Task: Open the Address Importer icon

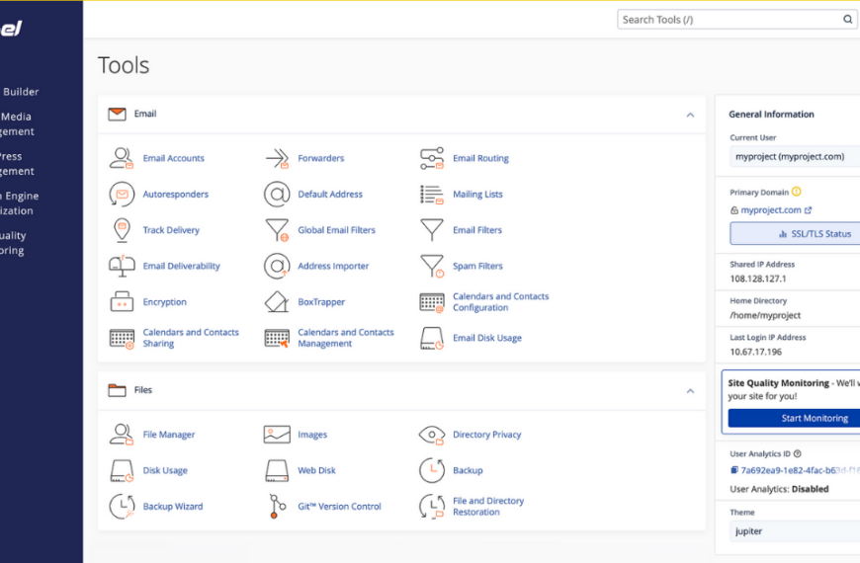Action: pyautogui.click(x=277, y=266)
